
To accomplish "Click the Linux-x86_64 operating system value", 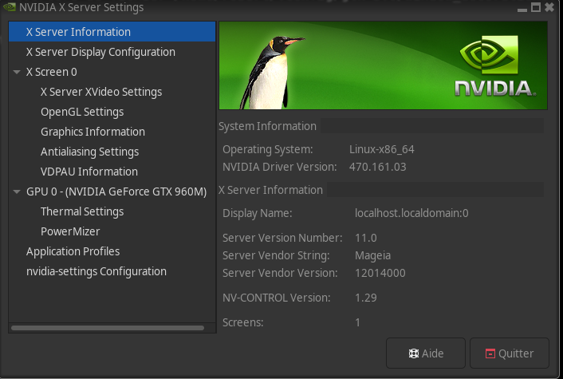I will tap(382, 149).
